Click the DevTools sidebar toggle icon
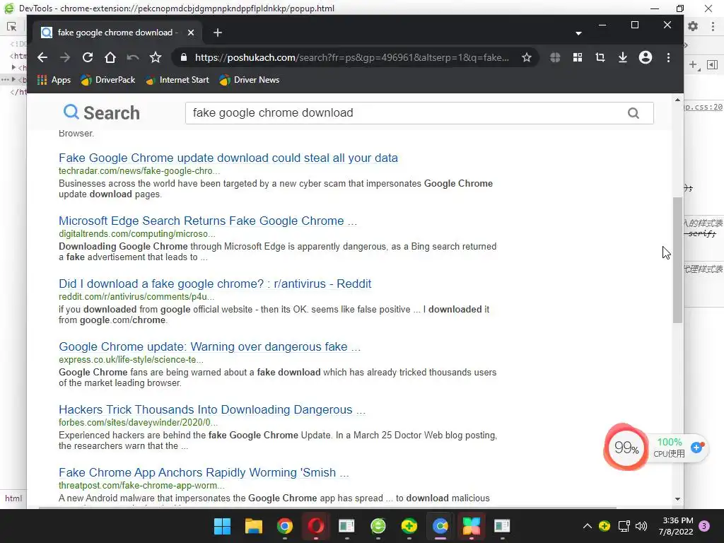724x543 pixels. click(x=713, y=64)
